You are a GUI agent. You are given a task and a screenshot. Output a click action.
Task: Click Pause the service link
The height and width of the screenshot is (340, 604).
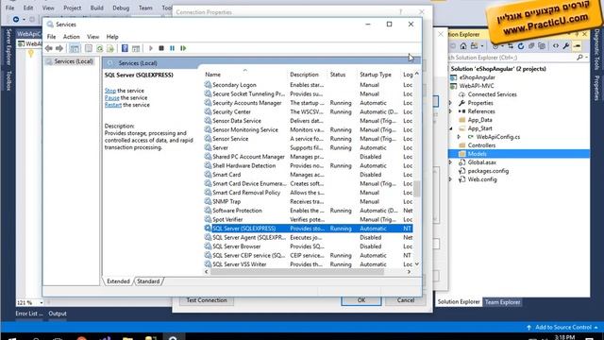[x=111, y=98]
